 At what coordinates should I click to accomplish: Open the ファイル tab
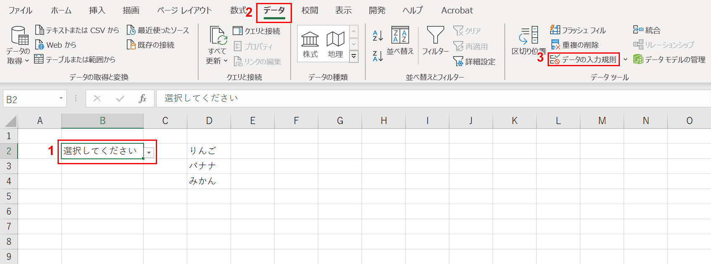(x=21, y=10)
